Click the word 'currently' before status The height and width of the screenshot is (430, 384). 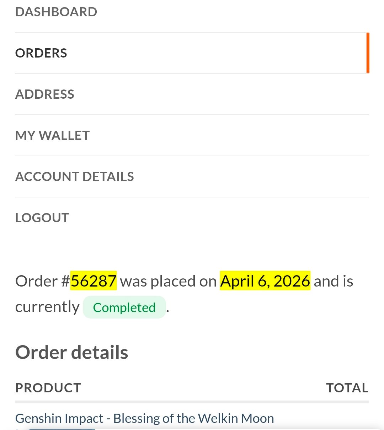click(47, 307)
